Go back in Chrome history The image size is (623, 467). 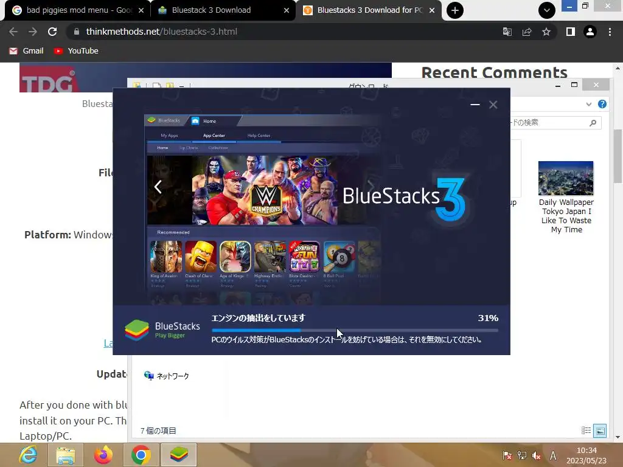pyautogui.click(x=13, y=32)
